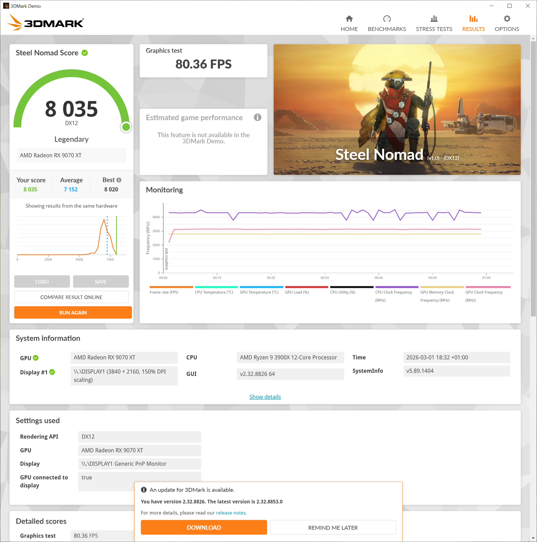Click the COMPARE RESULT ONLINE button
The image size is (537, 542).
tap(71, 297)
